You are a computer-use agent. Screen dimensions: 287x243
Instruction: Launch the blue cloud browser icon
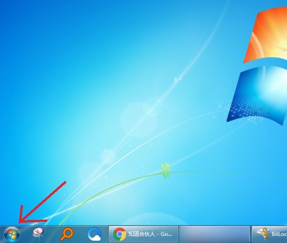(94, 234)
